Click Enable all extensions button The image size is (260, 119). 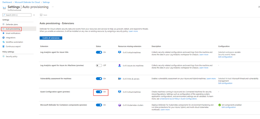point(51,38)
